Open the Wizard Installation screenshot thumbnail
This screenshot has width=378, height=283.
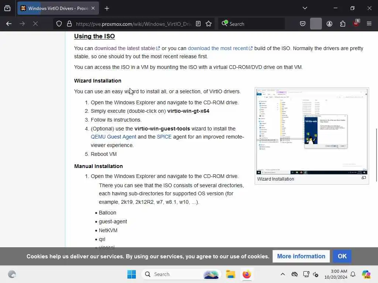(312, 132)
